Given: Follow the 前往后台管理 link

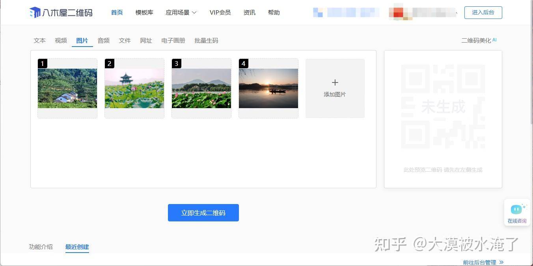Looking at the screenshot, I should [483, 262].
